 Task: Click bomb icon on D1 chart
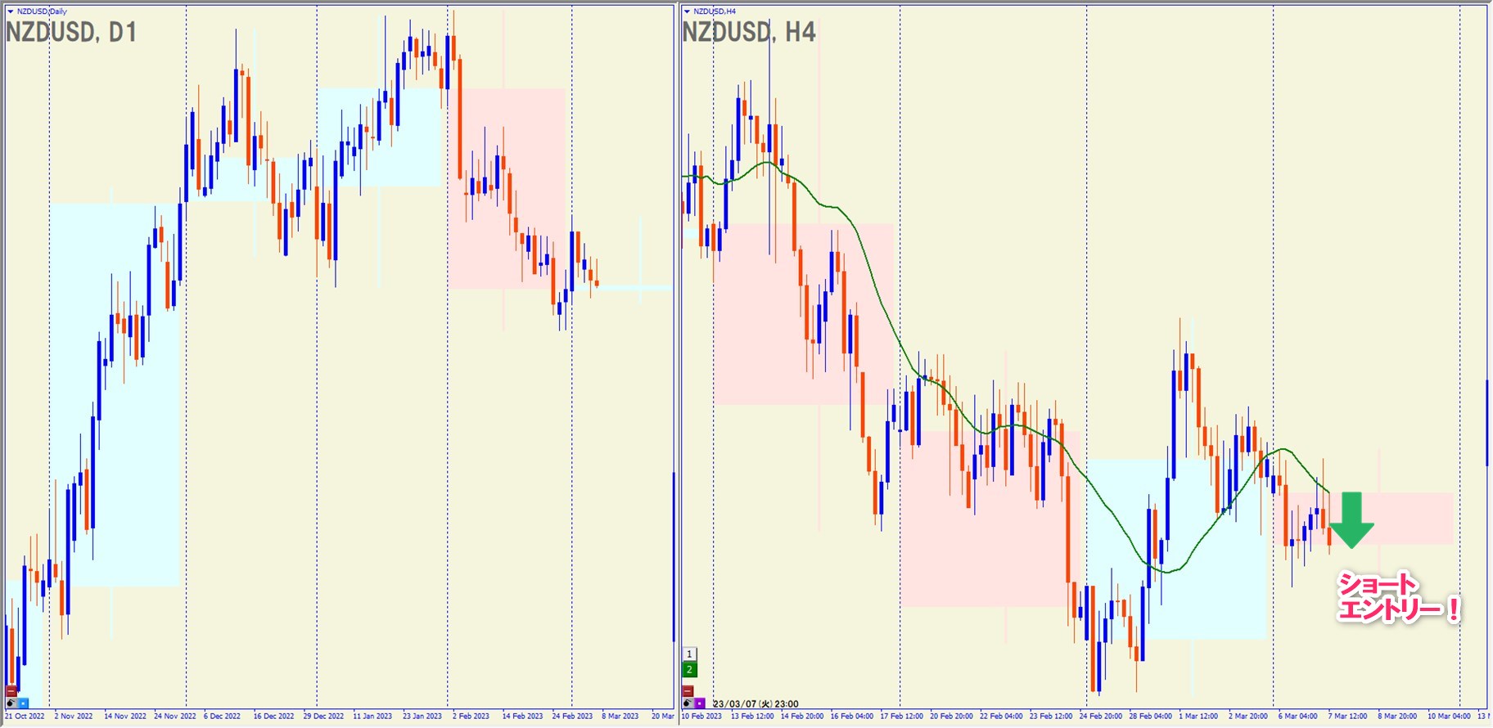click(11, 703)
